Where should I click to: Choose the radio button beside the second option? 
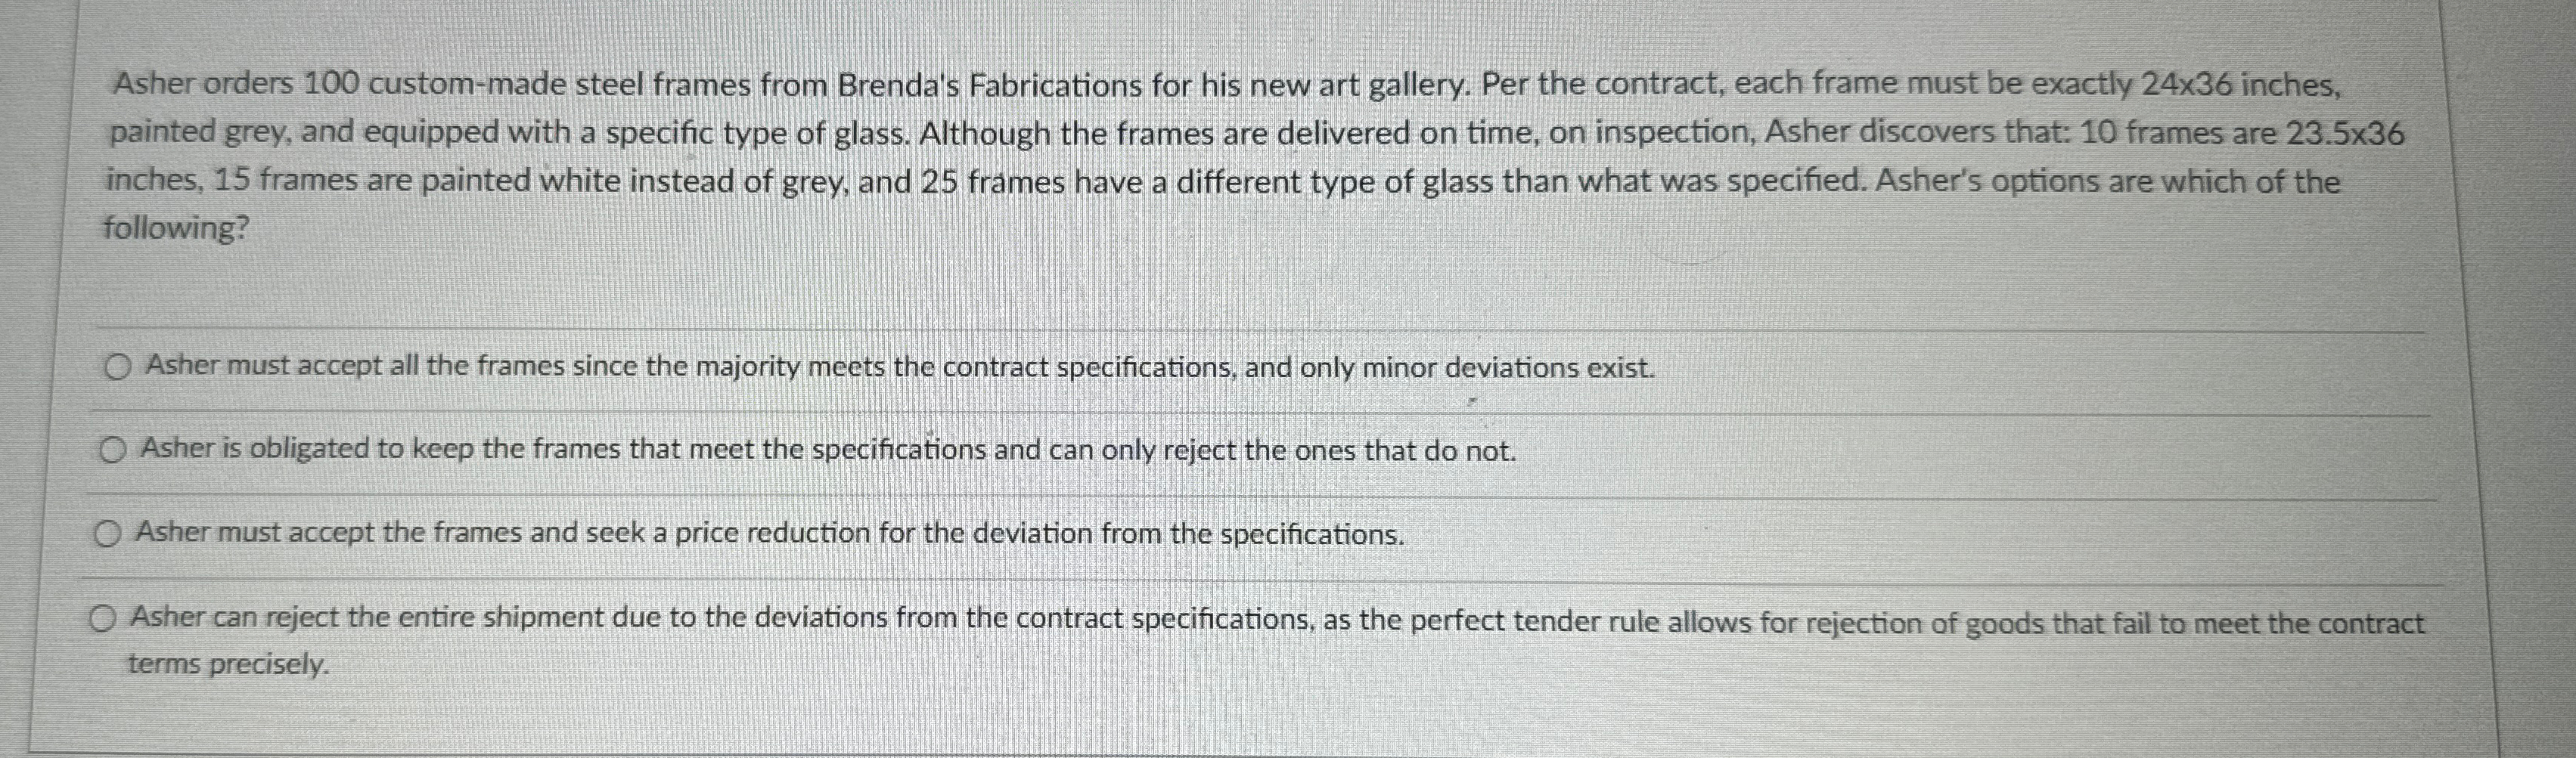pyautogui.click(x=113, y=450)
